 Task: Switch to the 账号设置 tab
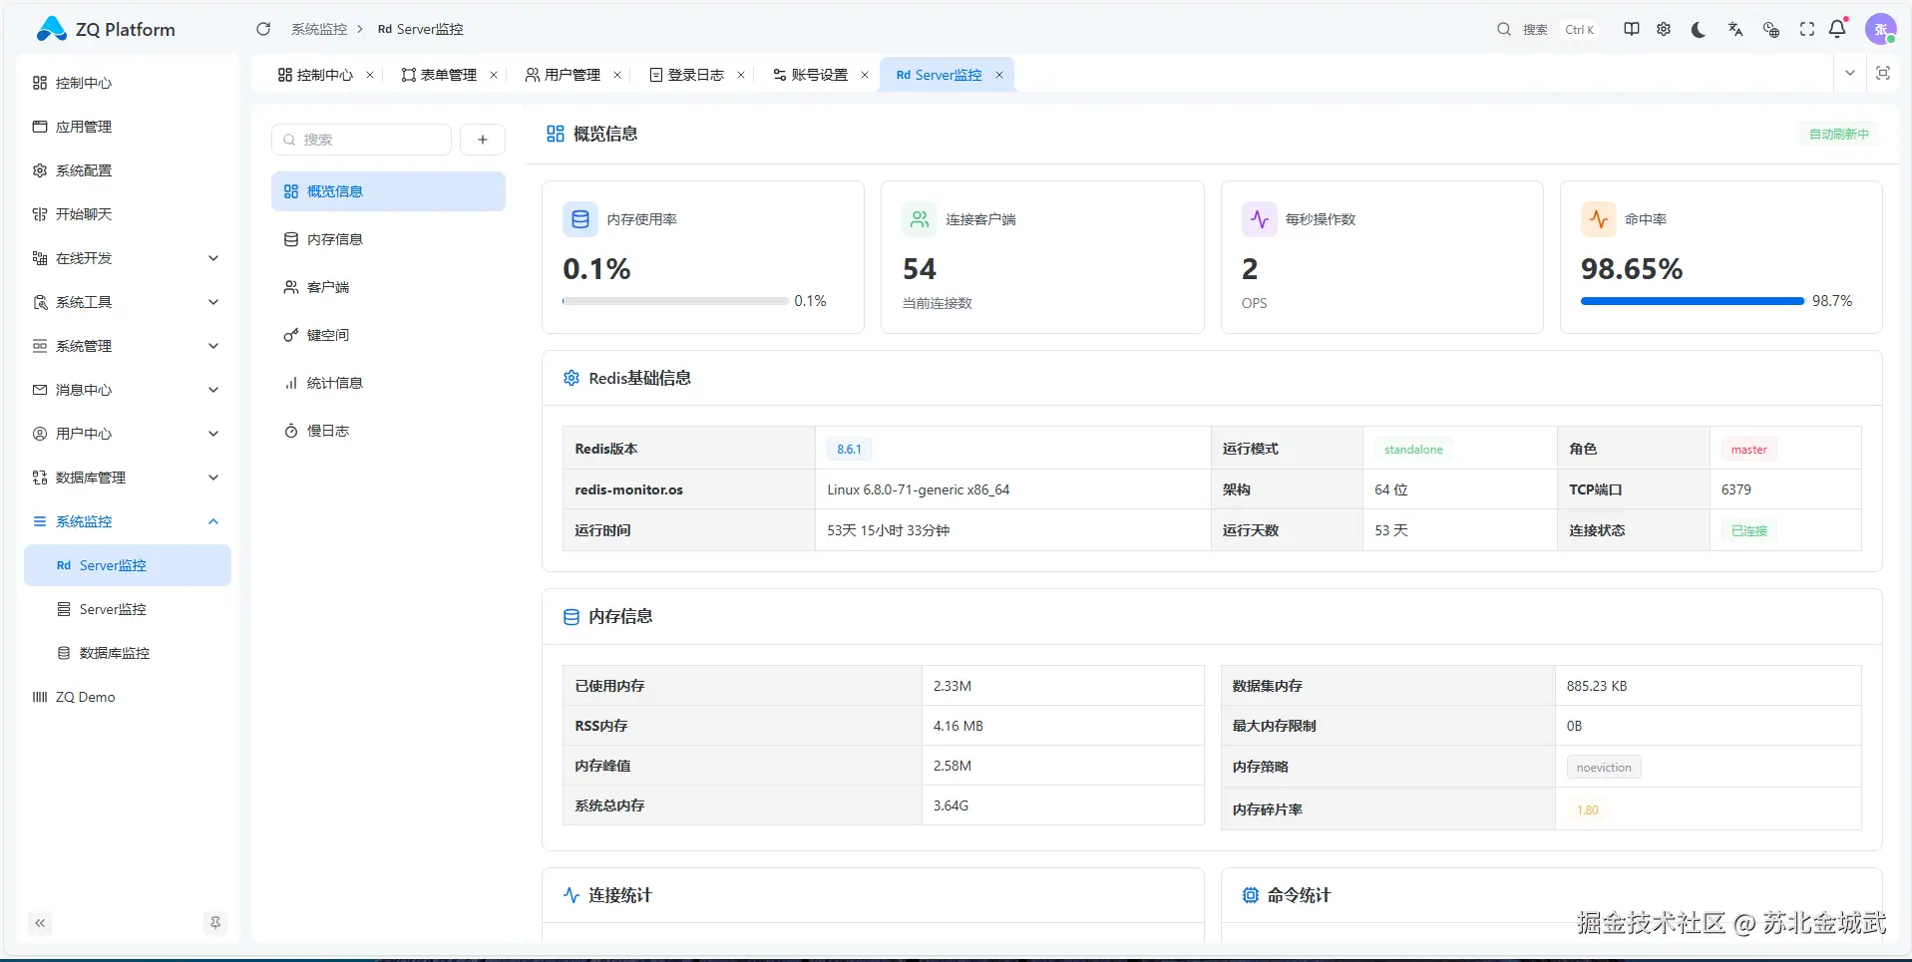[811, 75]
